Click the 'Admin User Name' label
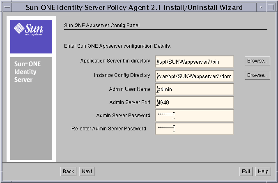This screenshot has height=183, width=278. pos(130,89)
